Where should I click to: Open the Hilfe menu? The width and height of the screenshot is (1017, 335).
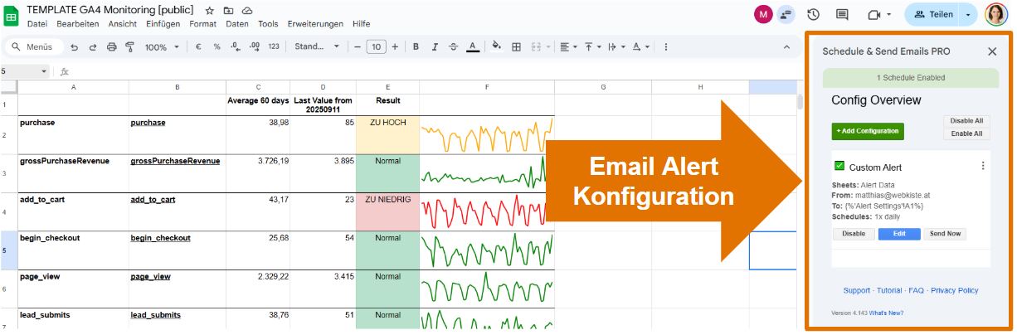(x=362, y=24)
